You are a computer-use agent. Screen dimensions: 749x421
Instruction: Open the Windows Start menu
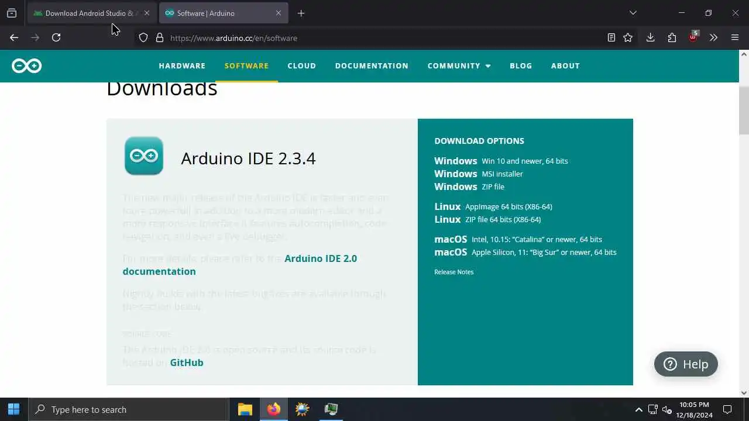[13, 409]
